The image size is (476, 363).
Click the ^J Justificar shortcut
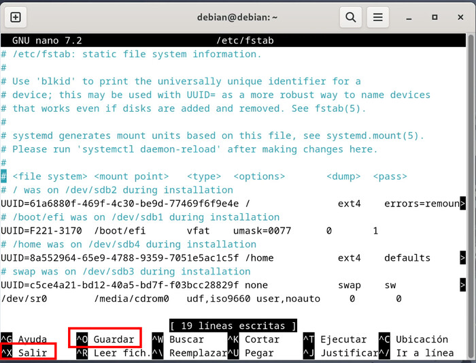pyautogui.click(x=341, y=353)
